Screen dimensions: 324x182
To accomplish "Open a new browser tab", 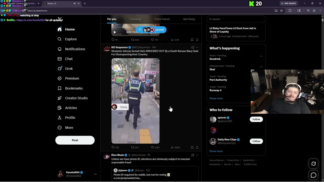I will pyautogui.click(x=85, y=3).
